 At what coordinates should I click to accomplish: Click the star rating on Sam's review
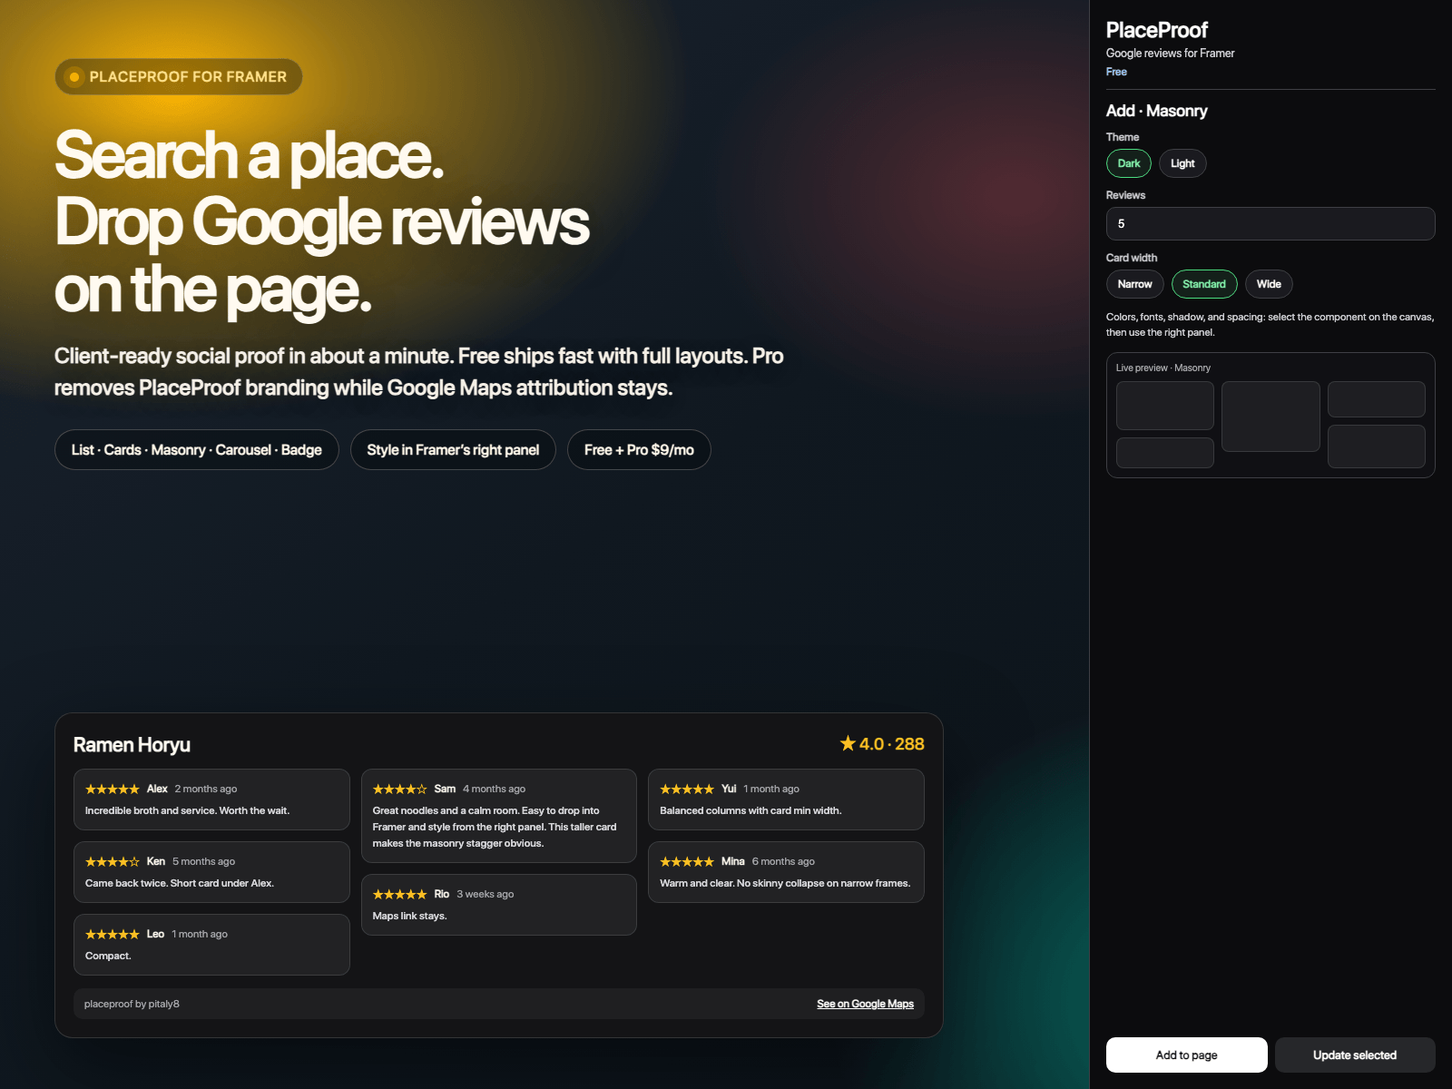399,790
